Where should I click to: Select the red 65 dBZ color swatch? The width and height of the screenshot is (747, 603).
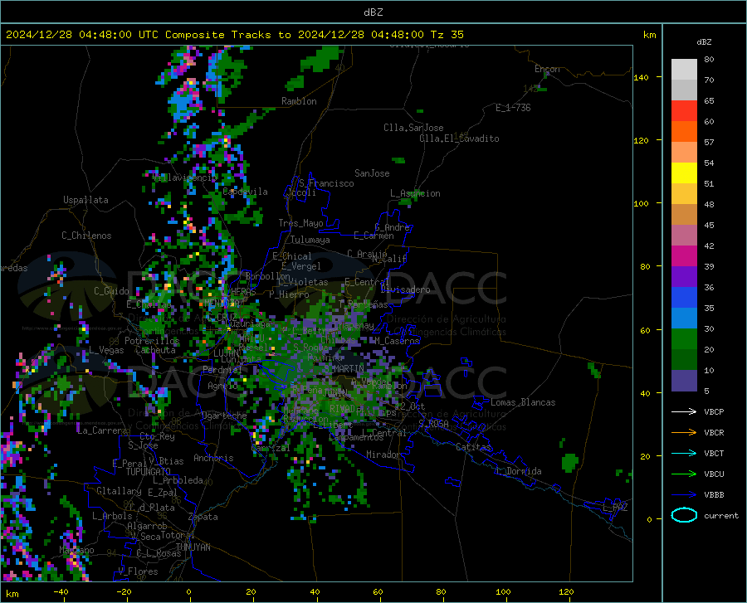click(684, 111)
